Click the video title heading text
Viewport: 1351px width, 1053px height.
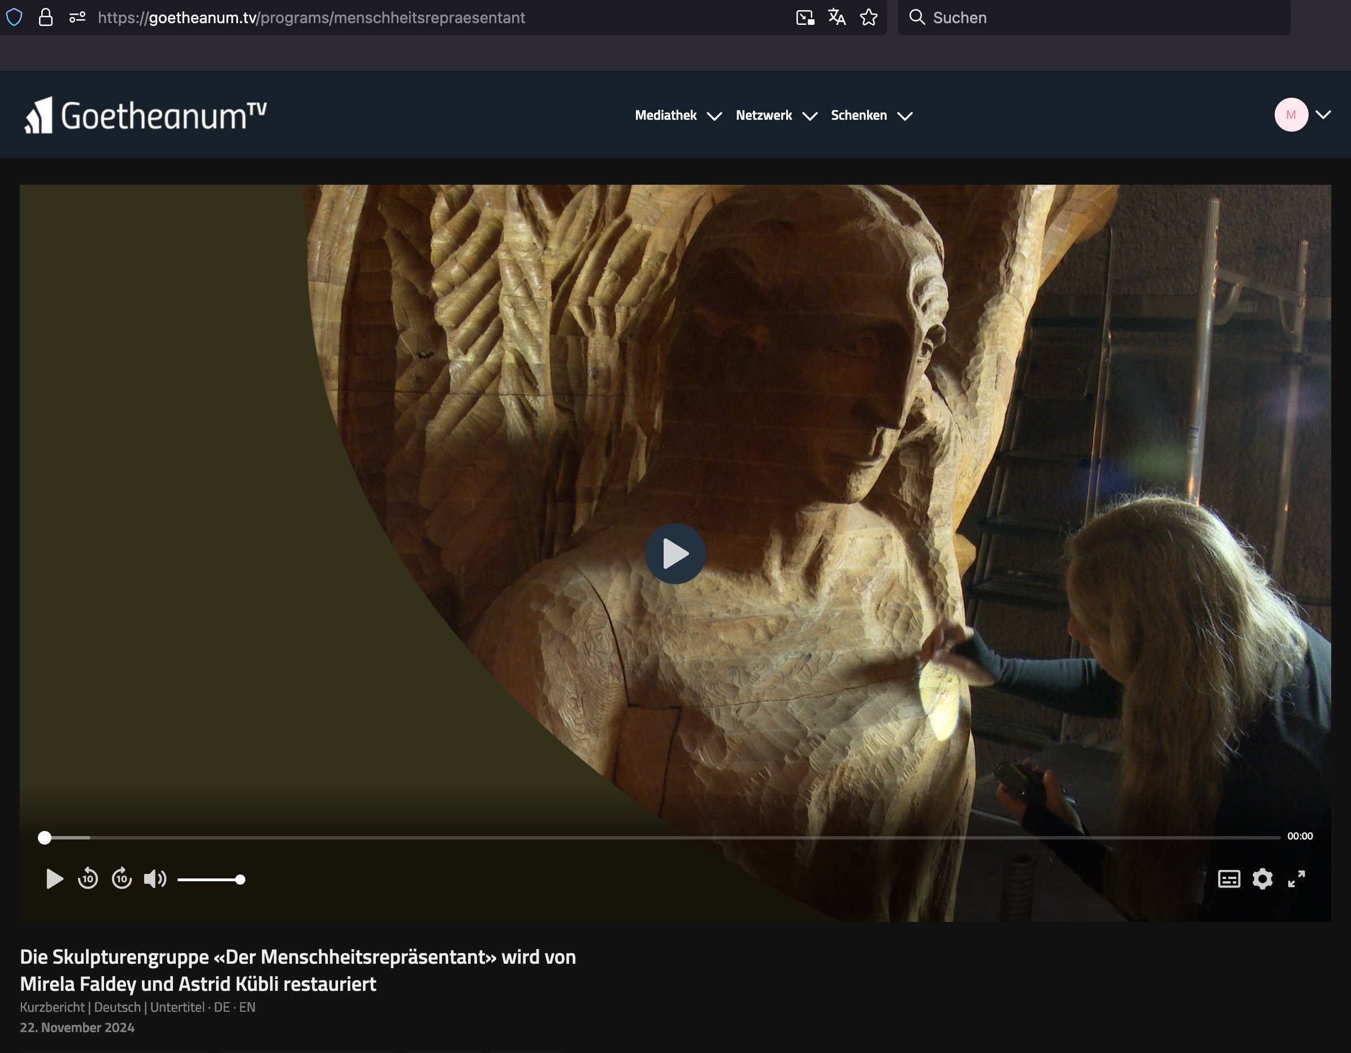point(297,970)
